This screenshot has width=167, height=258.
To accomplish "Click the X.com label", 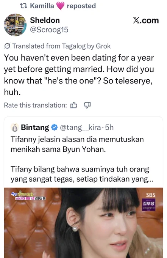I will [146, 20].
